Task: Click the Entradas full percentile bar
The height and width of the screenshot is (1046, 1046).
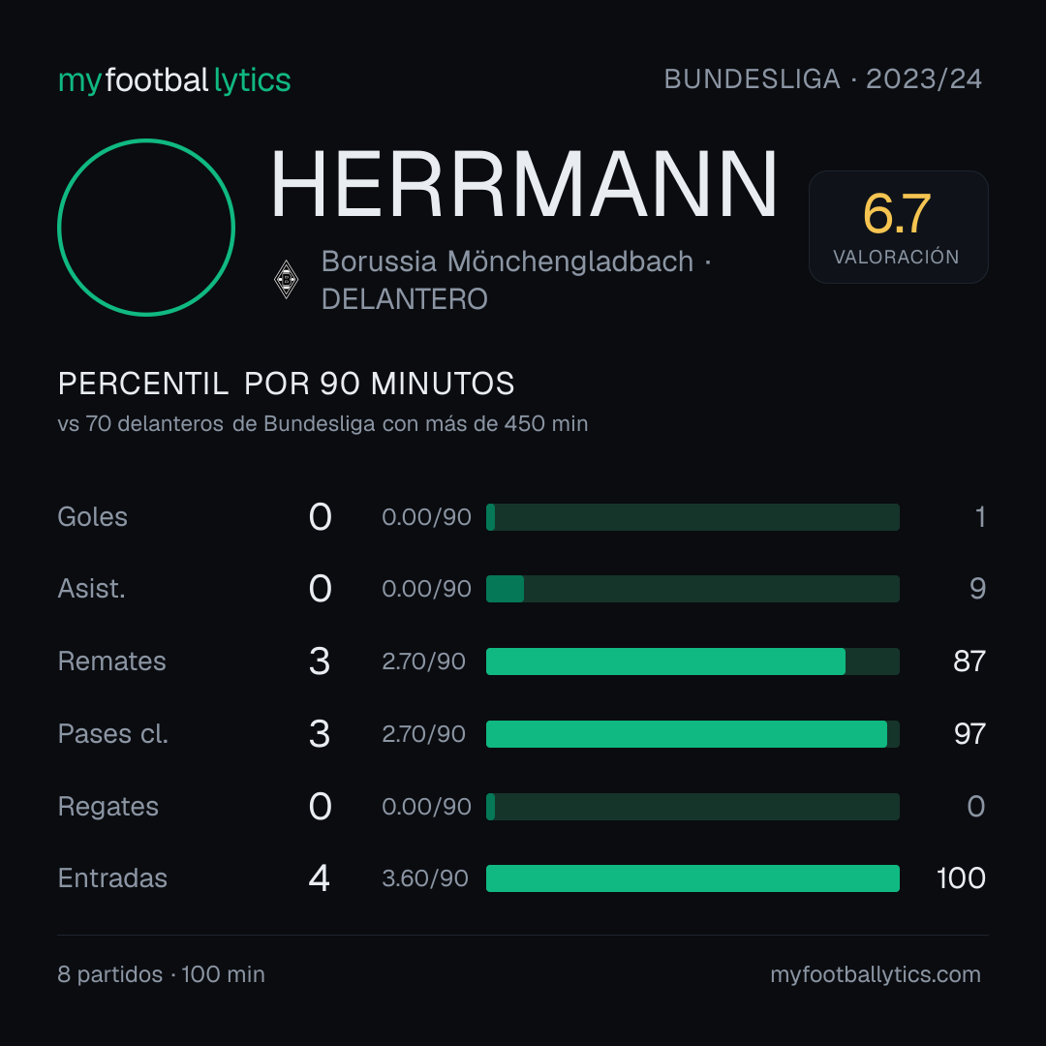Action: click(x=692, y=878)
